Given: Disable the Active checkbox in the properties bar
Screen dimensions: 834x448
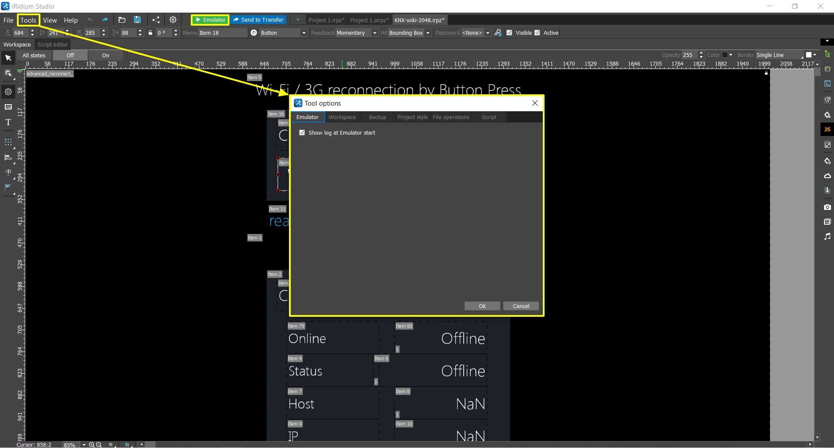Looking at the screenshot, I should 537,33.
